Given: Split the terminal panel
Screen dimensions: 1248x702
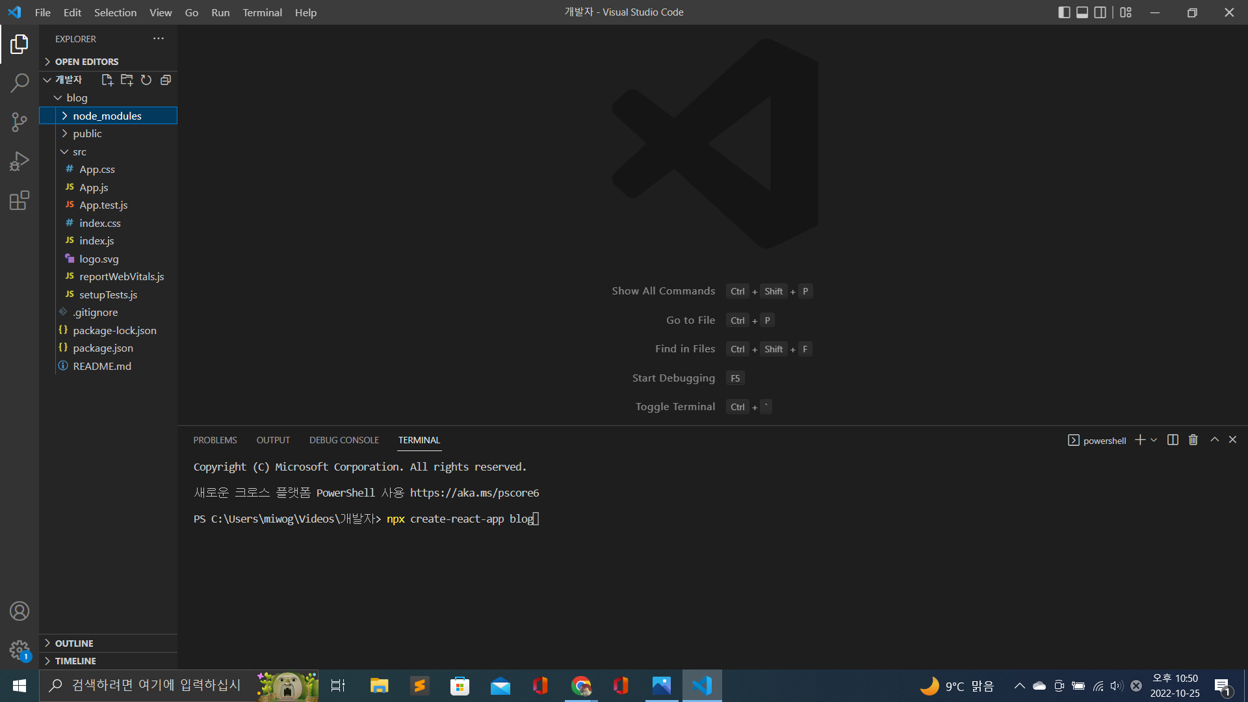Looking at the screenshot, I should [1173, 440].
